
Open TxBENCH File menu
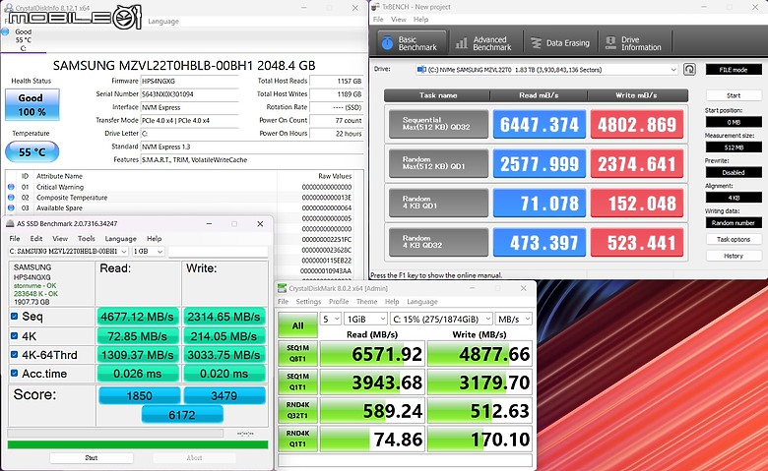(x=378, y=19)
